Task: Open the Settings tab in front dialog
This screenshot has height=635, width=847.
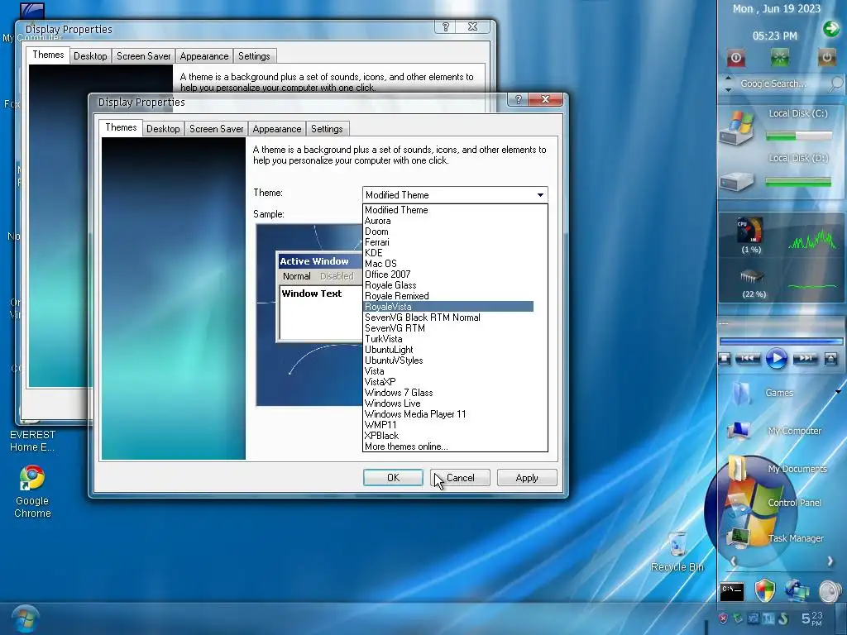Action: click(327, 129)
